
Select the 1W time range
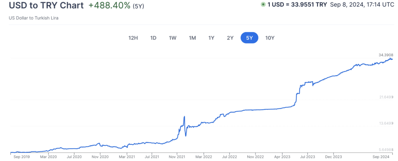[x=173, y=38]
